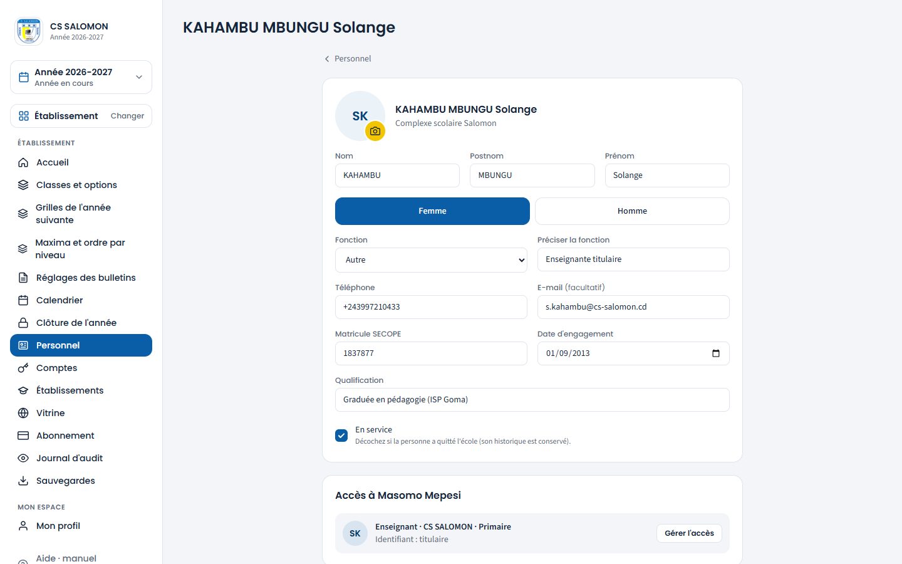Click the Téléphone input field

coord(431,307)
